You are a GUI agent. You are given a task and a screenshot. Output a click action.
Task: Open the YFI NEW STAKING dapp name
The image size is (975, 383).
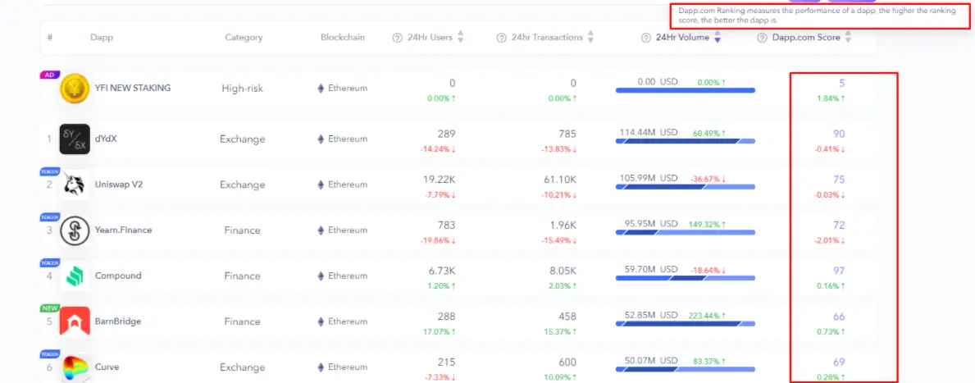pos(133,88)
